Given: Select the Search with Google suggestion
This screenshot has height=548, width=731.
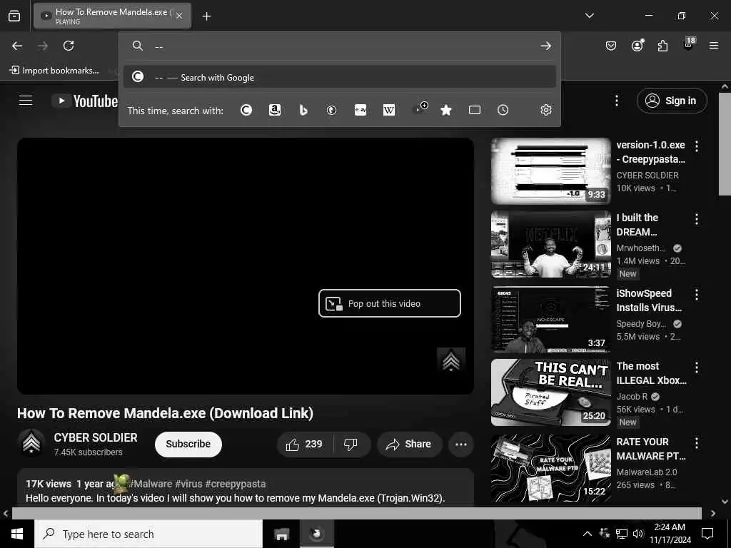Looking at the screenshot, I should 339,77.
